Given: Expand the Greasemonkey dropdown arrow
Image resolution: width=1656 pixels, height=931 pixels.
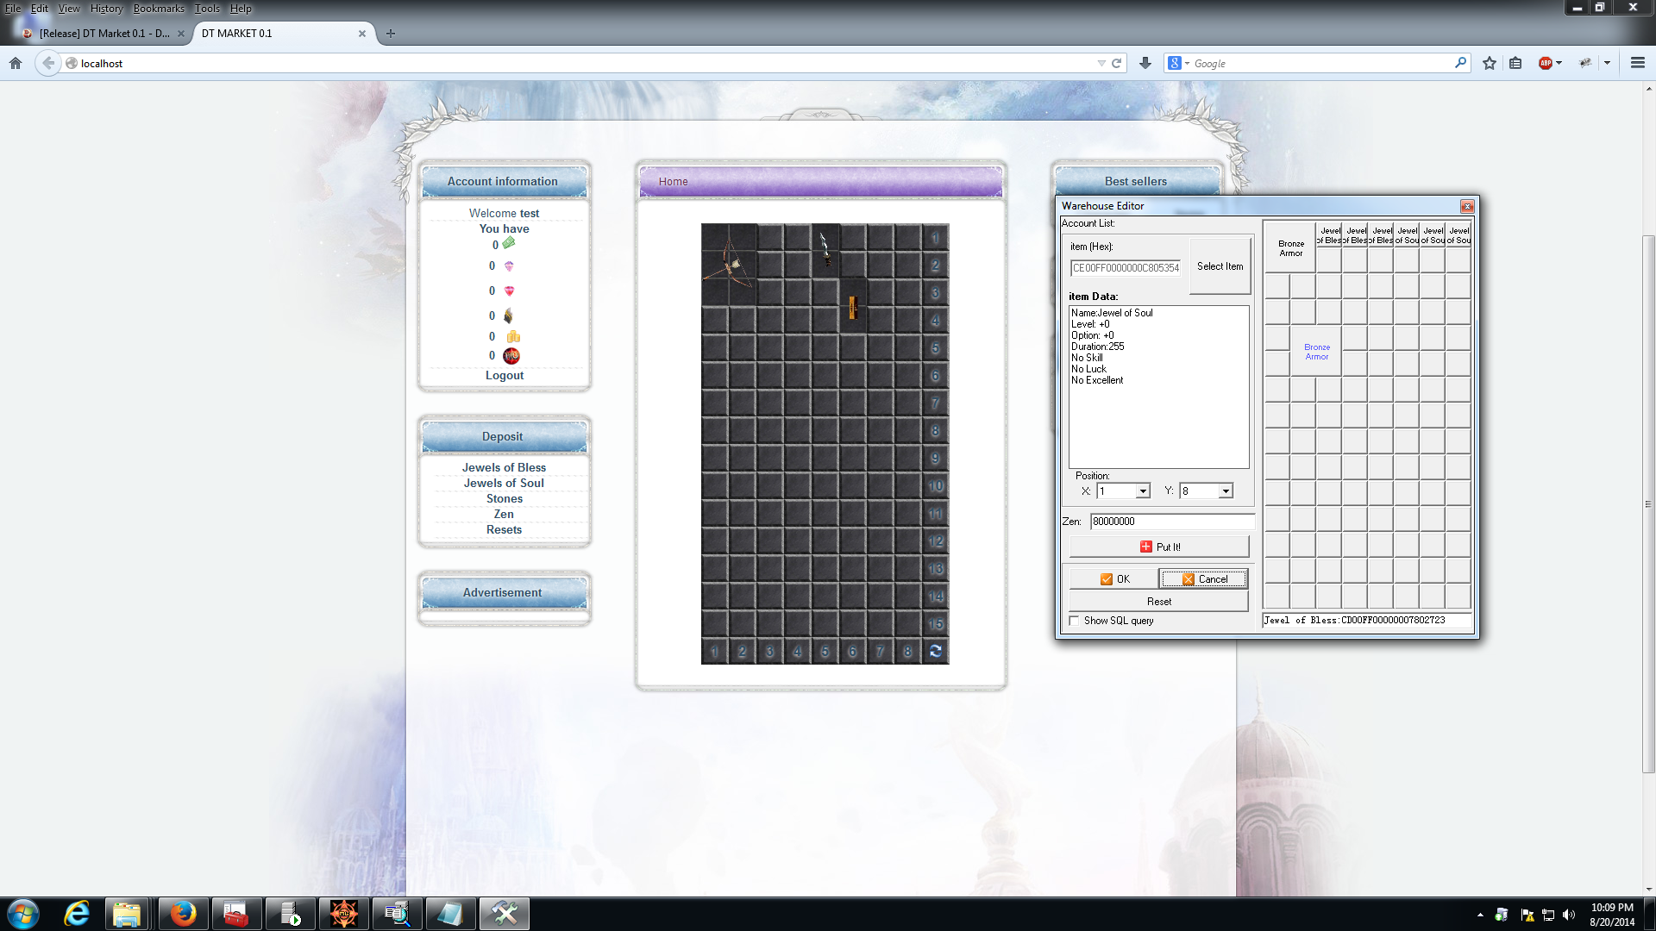Looking at the screenshot, I should click(x=1607, y=63).
